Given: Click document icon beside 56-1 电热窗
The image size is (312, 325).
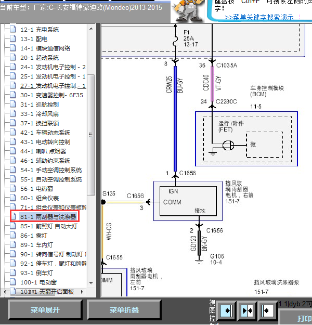Looking at the screenshot, I should click(x=13, y=188).
